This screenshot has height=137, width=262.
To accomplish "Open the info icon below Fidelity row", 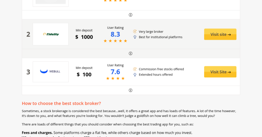I will click(x=130, y=53).
